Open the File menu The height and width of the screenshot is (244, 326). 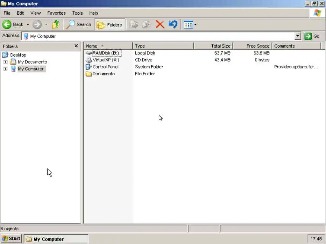click(x=7, y=13)
